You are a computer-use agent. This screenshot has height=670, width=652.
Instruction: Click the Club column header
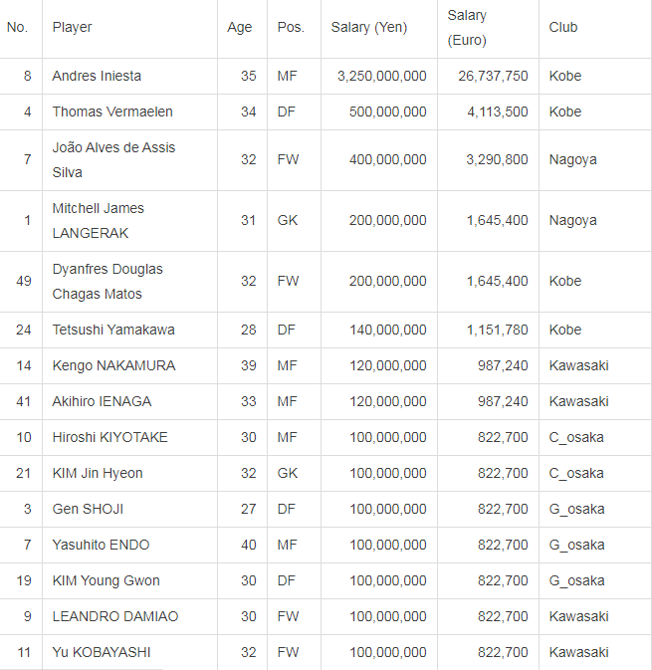(562, 28)
